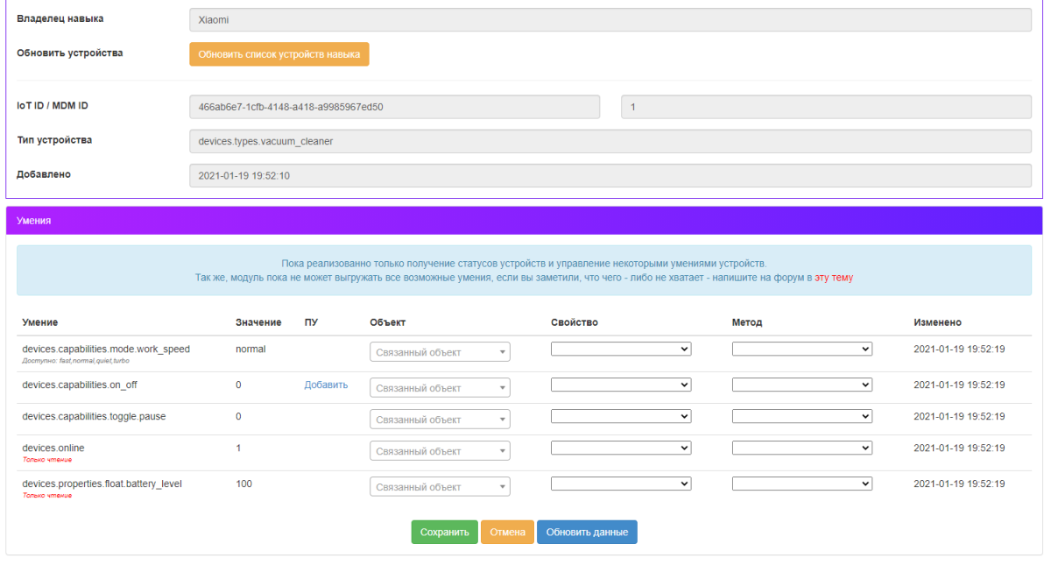Image resolution: width=1051 pixels, height=565 pixels.
Task: Open Связанный объект dropdown for on_off row
Action: tap(440, 388)
